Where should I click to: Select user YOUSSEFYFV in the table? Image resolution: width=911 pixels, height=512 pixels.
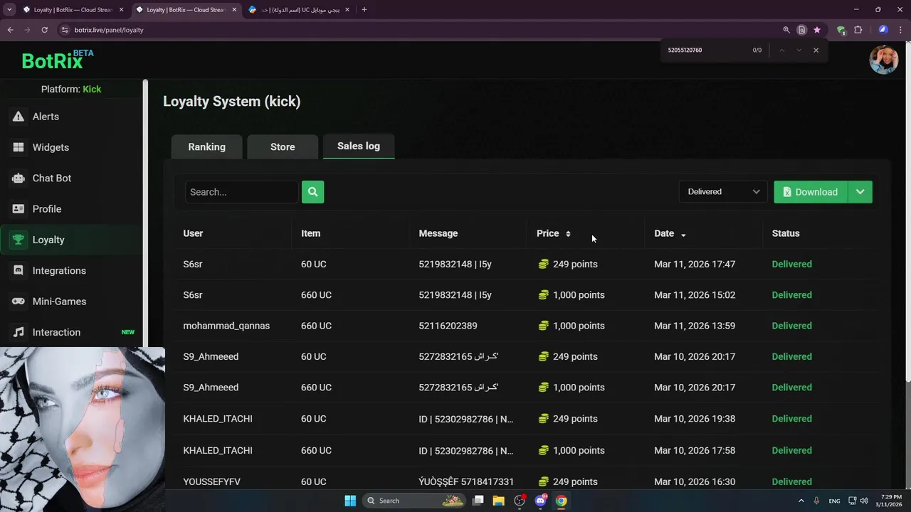[x=211, y=481]
